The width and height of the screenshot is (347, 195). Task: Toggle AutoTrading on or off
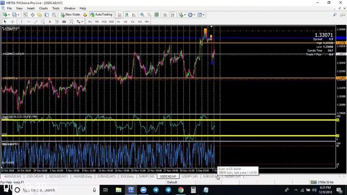(x=101, y=15)
